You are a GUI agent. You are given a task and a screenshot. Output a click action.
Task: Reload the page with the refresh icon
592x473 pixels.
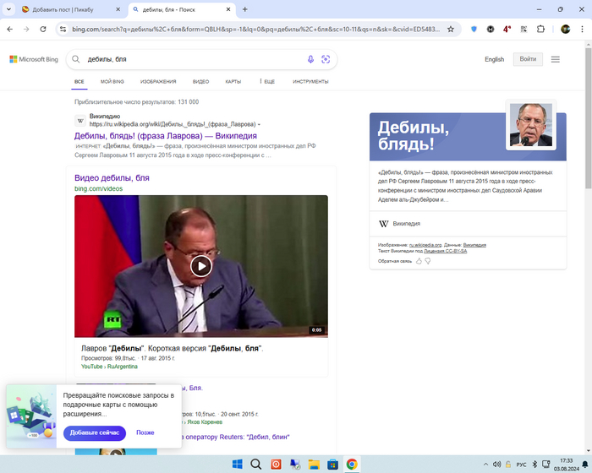(x=43, y=29)
